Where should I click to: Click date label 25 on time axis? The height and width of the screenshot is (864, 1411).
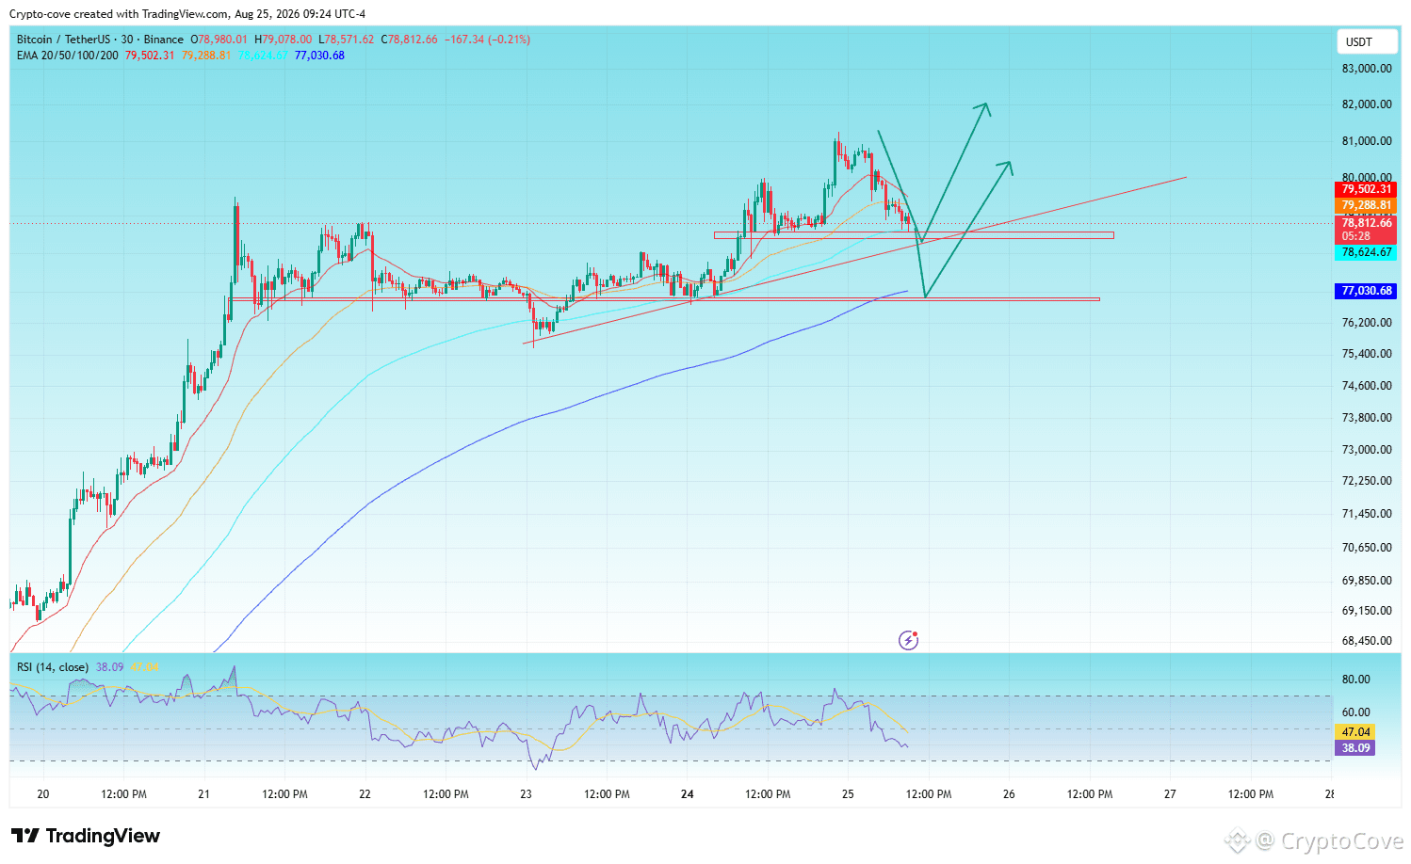pos(849,794)
